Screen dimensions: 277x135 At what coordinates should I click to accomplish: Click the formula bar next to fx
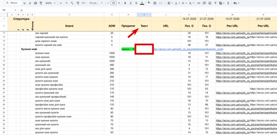150,10
